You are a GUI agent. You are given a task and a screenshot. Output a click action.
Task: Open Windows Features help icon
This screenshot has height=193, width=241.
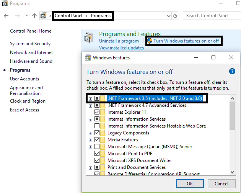[x=232, y=71]
